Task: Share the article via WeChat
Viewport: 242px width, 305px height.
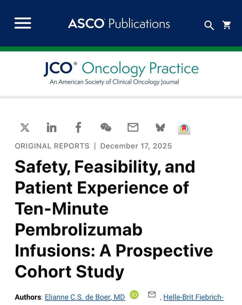Action: point(106,127)
